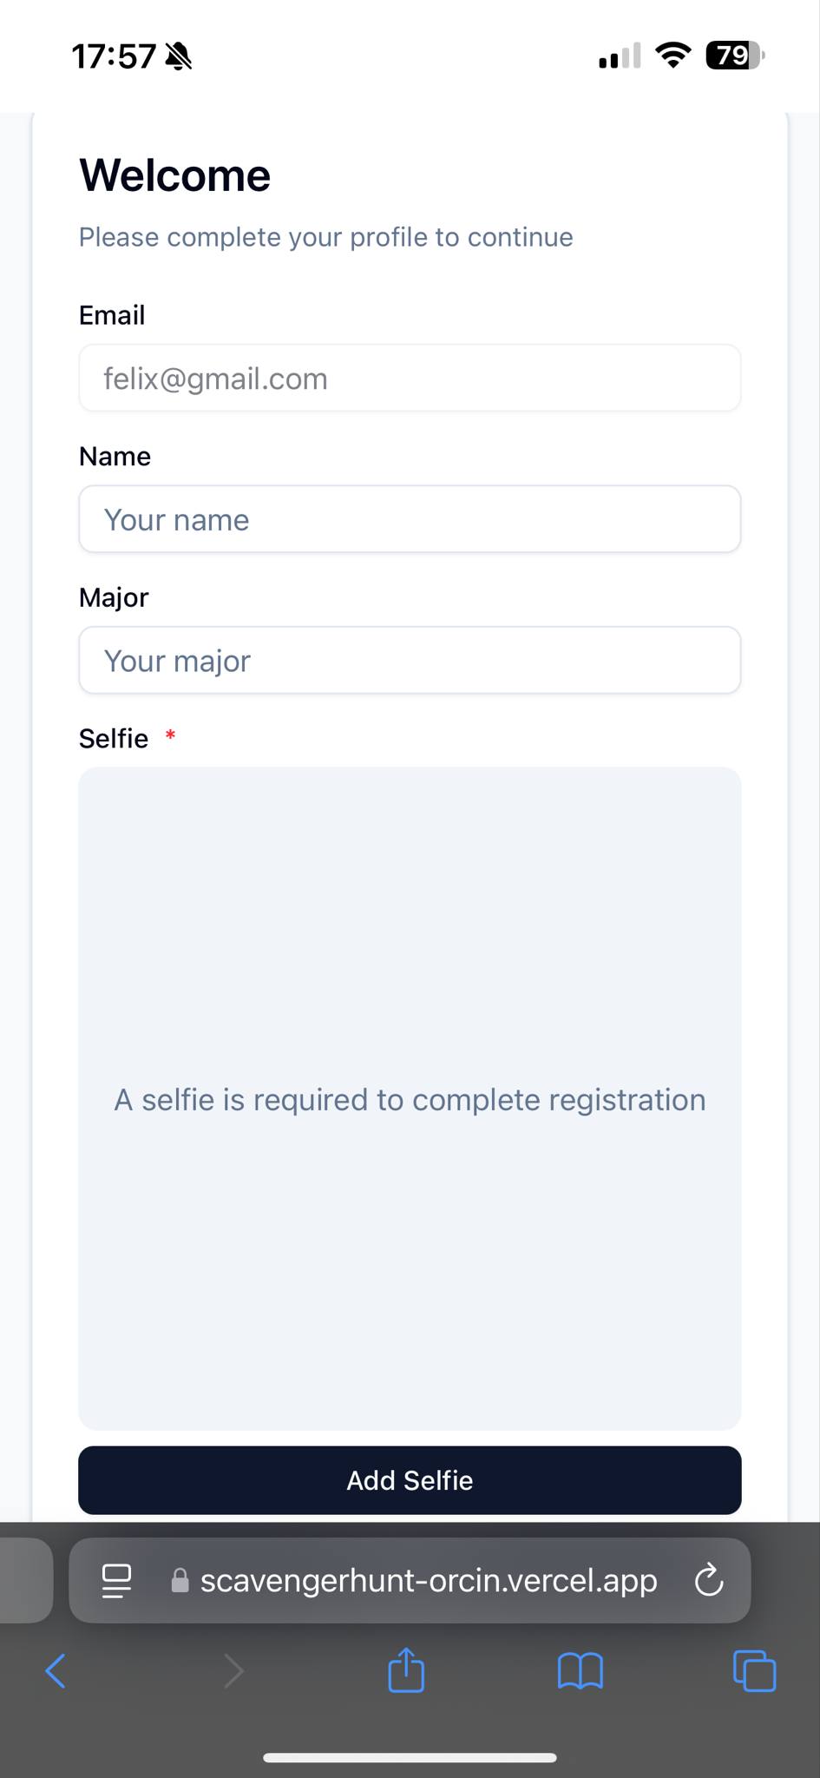This screenshot has width=820, height=1778.
Task: Tap the home indicator bar
Action: (410, 1758)
